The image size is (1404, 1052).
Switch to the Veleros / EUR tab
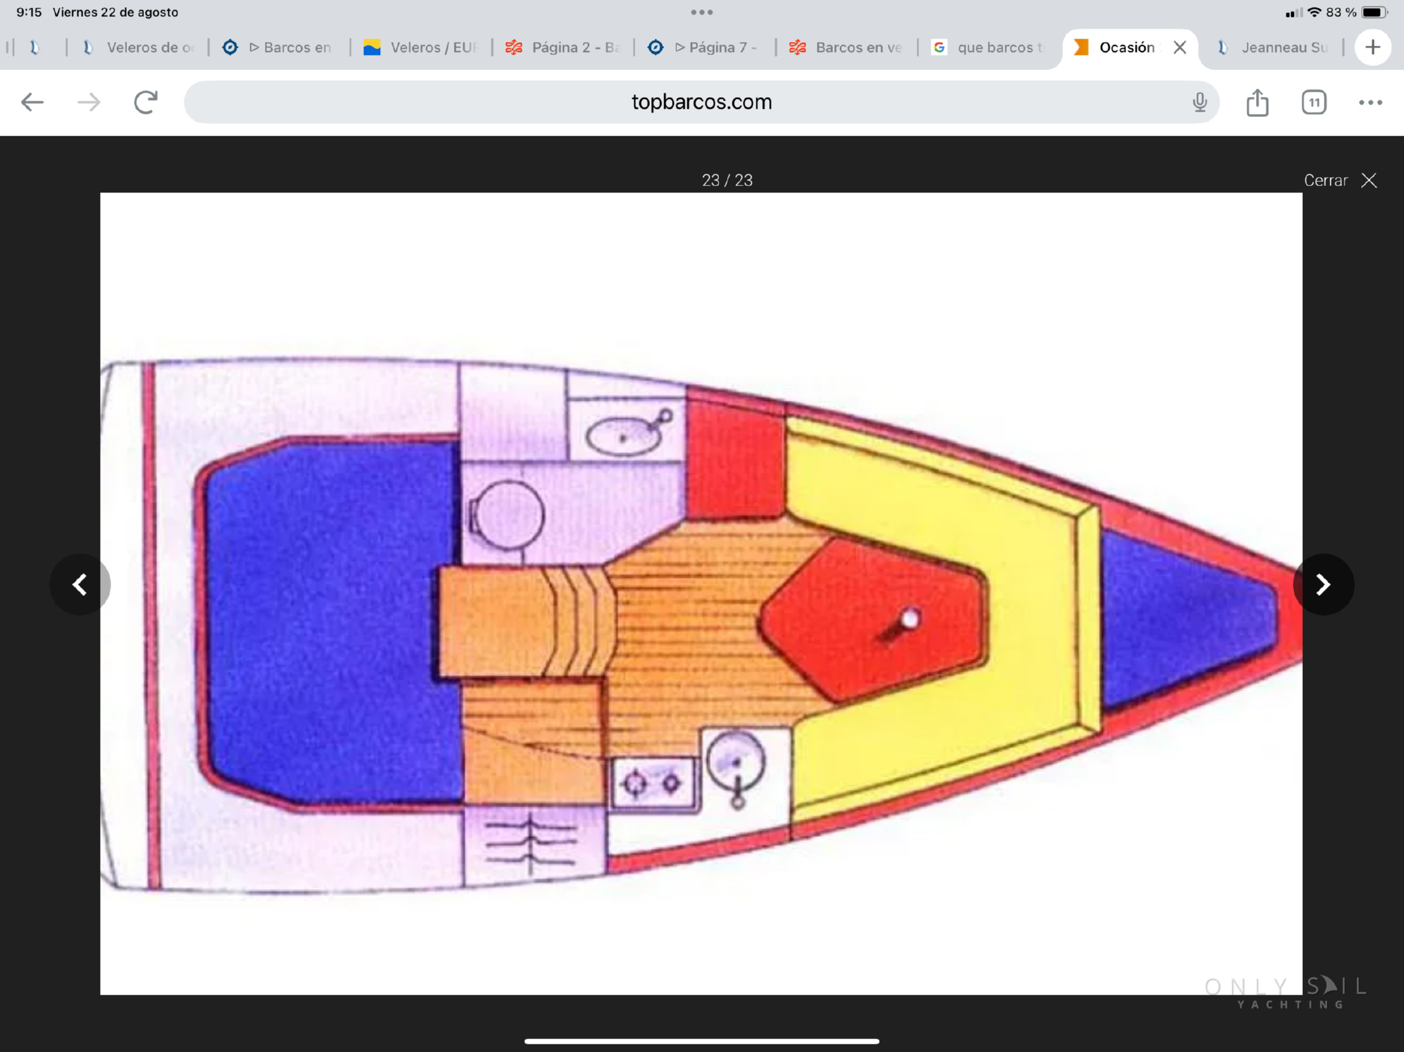click(421, 47)
